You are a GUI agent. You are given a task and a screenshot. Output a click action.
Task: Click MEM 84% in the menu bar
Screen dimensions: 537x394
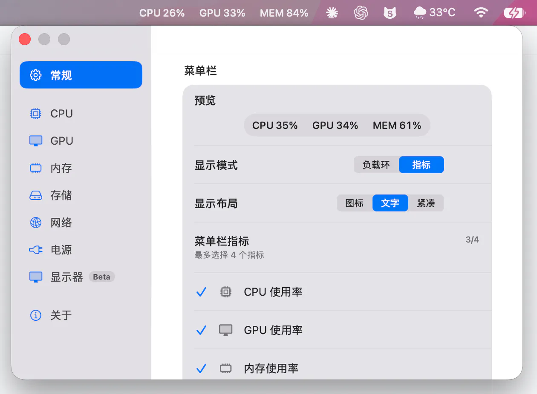click(x=284, y=13)
